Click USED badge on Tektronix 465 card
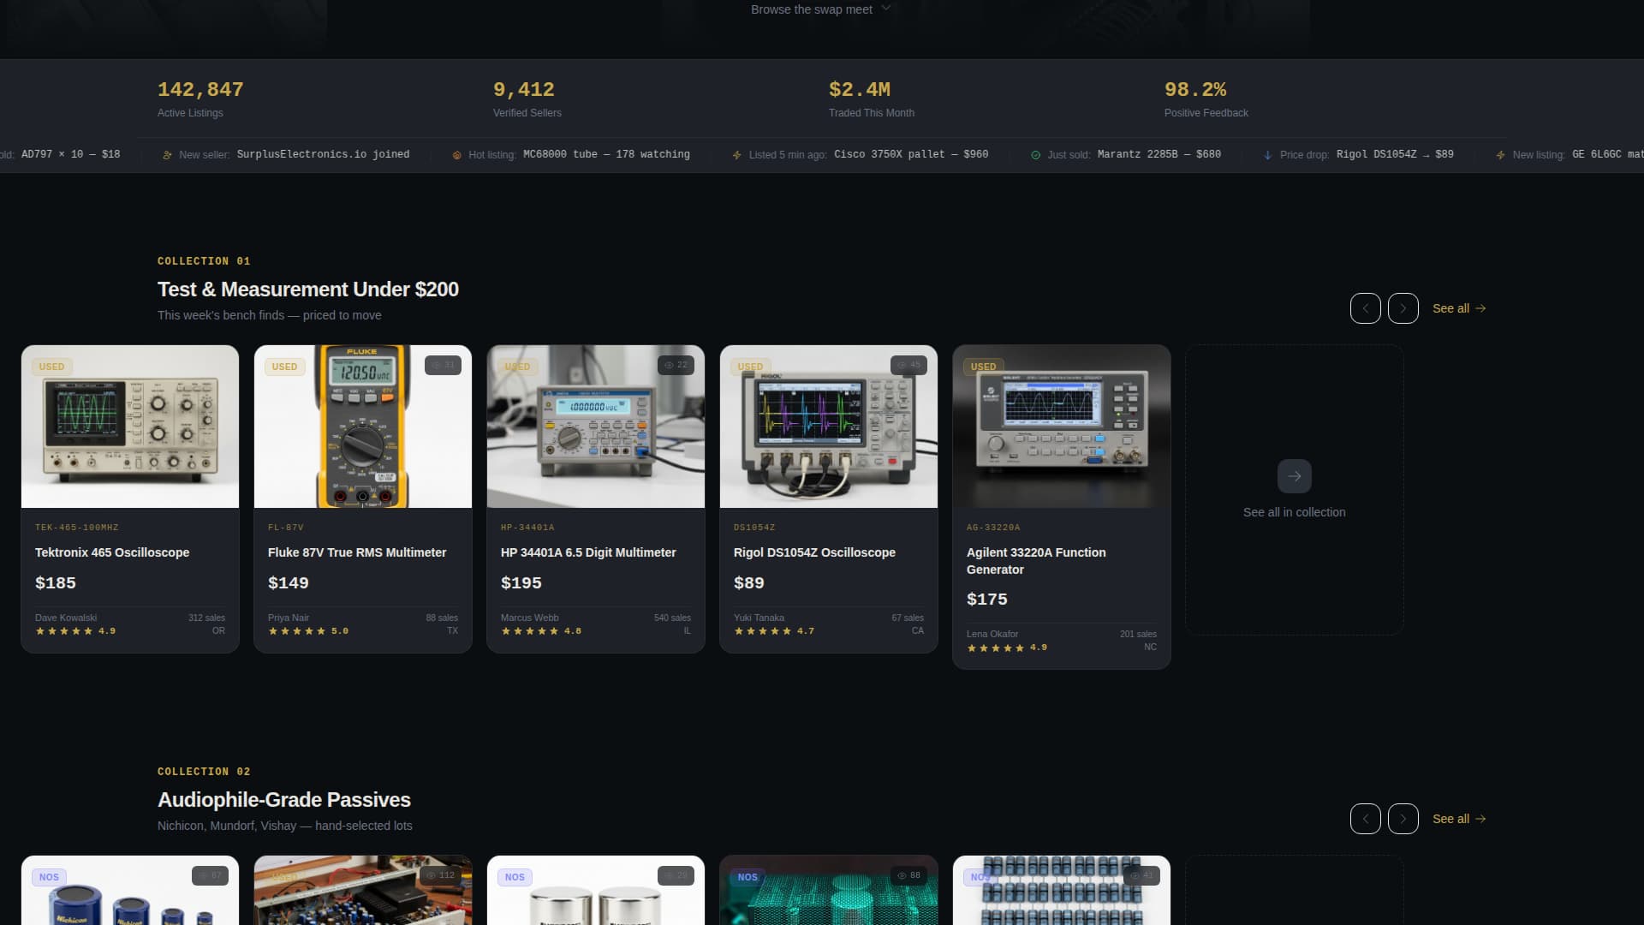 (x=51, y=367)
